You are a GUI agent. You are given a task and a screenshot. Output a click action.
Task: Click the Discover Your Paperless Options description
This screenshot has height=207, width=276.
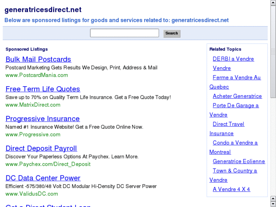click(x=72, y=156)
